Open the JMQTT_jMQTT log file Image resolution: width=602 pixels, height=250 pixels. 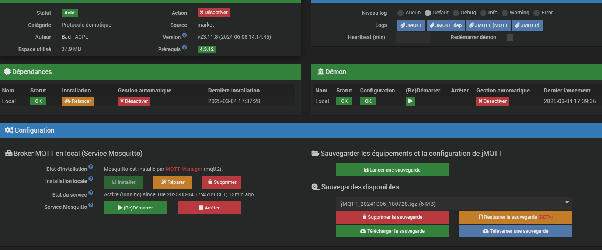click(488, 25)
